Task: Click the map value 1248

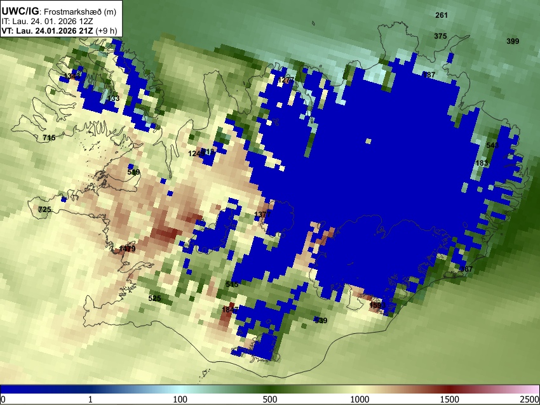Action: (x=197, y=154)
